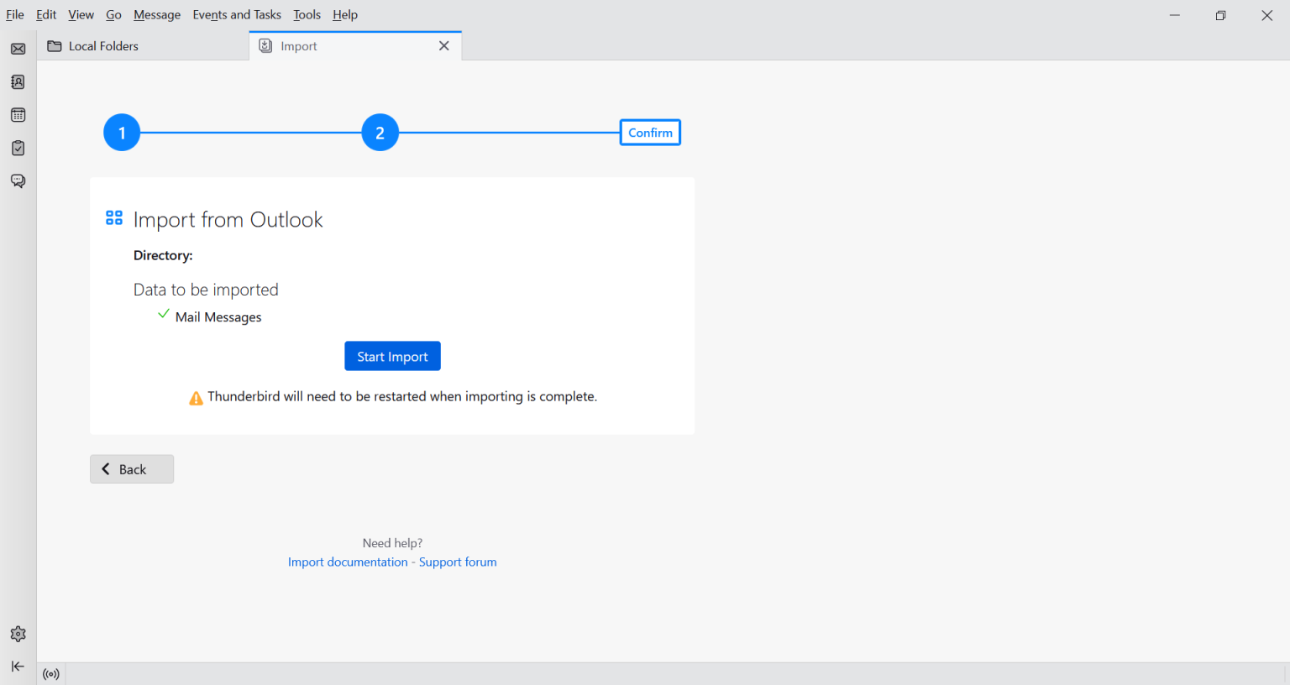Click the Start Import button
Viewport: 1290px width, 685px height.
click(x=392, y=357)
